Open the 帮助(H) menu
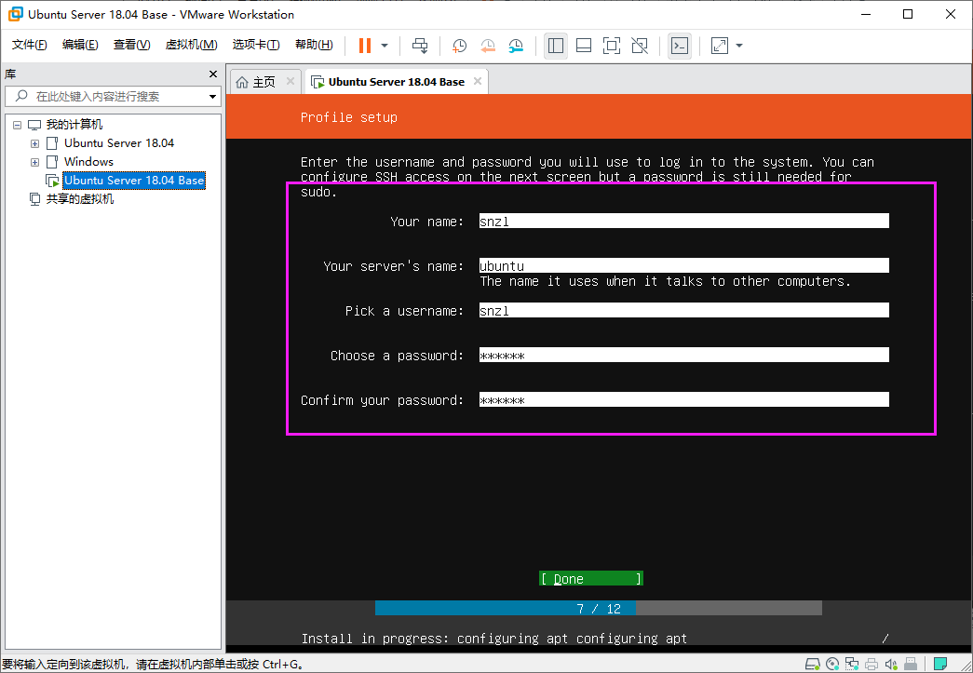Viewport: 973px width, 673px height. click(314, 45)
